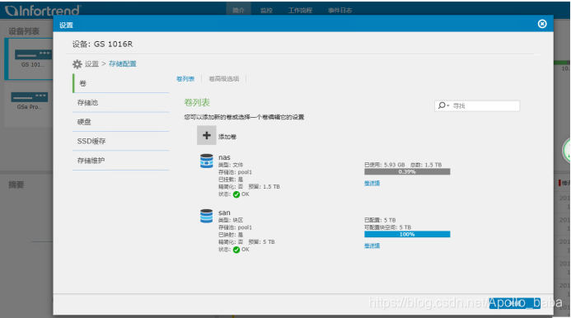Select GS 101 device thumbnail in background list
Viewport: 571px width, 318px height.
point(29,59)
